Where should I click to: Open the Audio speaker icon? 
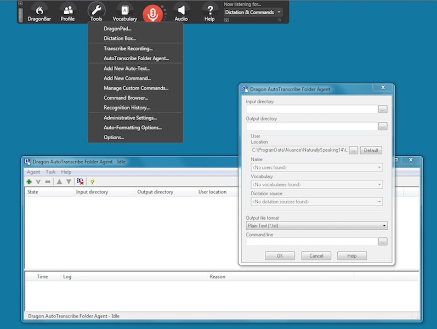tap(180, 10)
